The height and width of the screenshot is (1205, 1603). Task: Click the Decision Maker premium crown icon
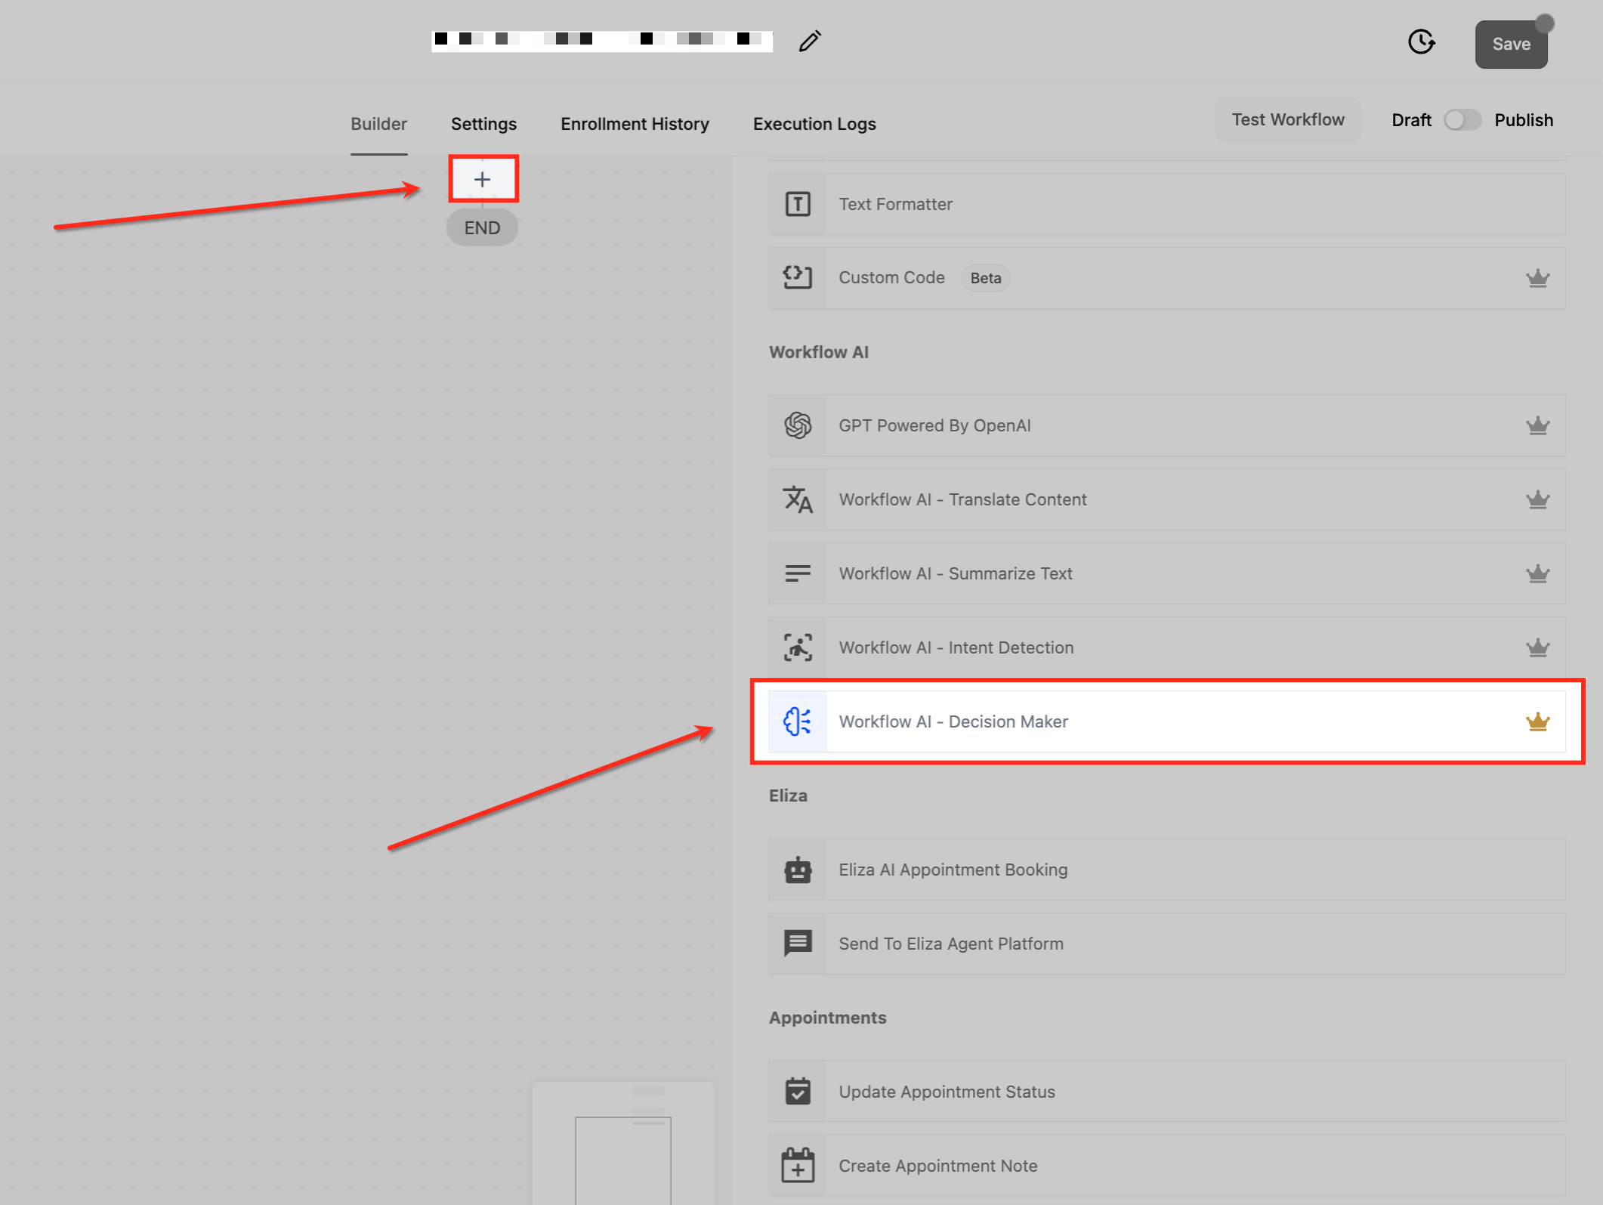pyautogui.click(x=1537, y=721)
